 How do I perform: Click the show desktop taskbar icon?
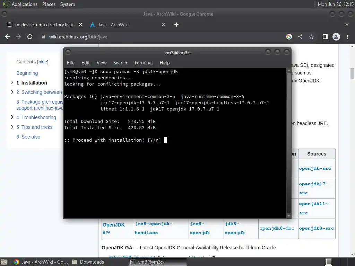(4, 262)
